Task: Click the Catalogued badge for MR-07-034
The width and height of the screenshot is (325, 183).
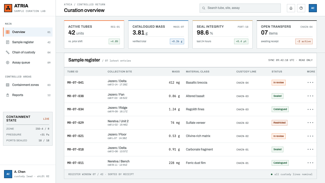Action: [280, 109]
